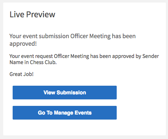Go to Manage Events via blue button
The image size is (168, 139).
click(65, 113)
